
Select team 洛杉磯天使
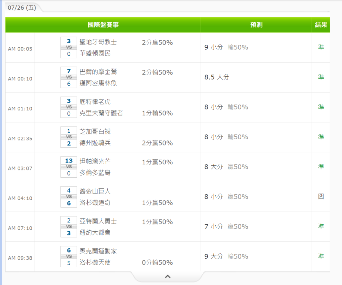tap(95, 262)
